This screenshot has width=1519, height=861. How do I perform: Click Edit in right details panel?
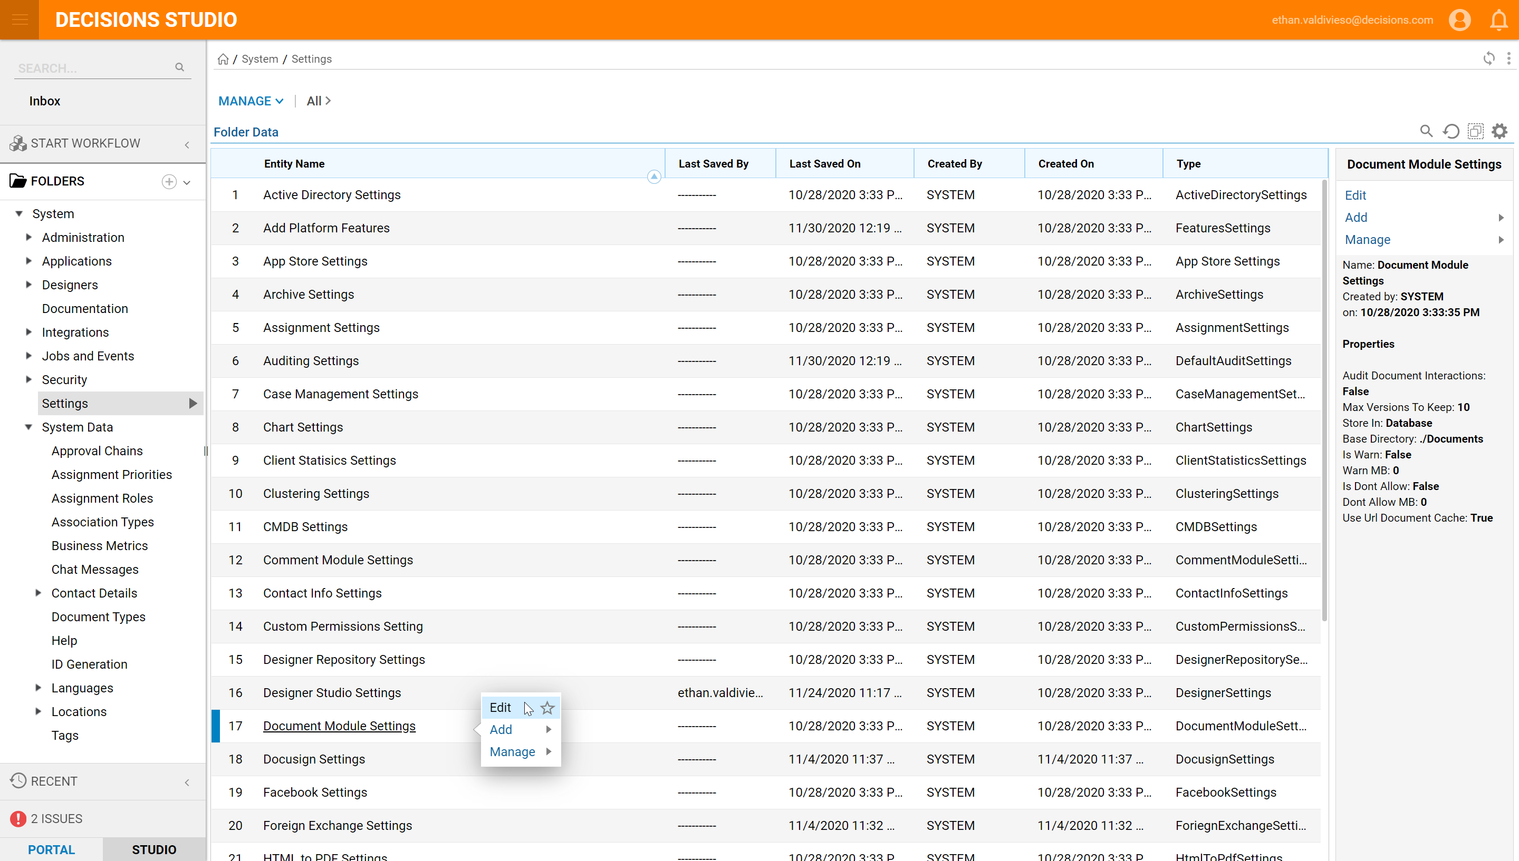(1355, 195)
